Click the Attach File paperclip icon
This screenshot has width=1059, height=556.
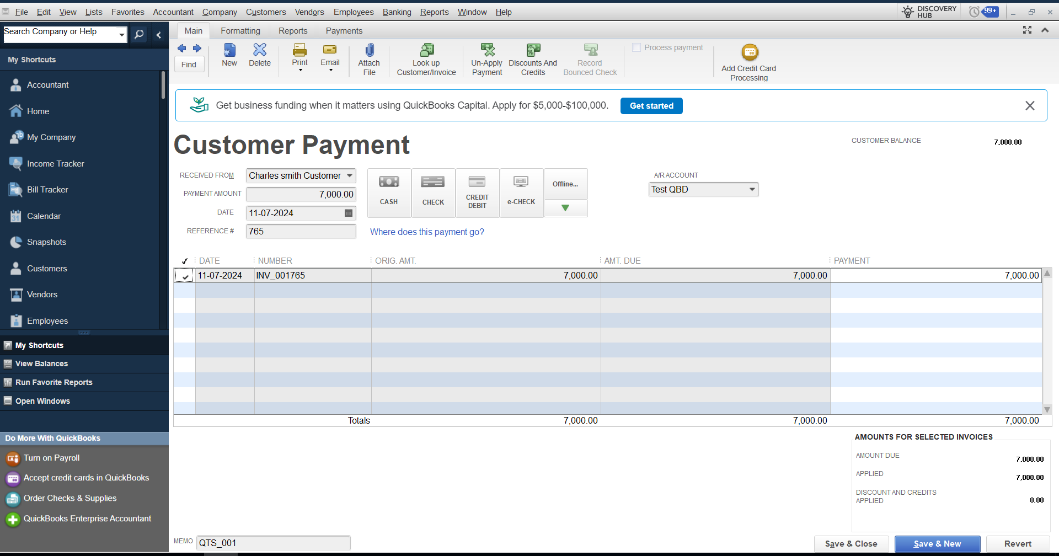369,51
